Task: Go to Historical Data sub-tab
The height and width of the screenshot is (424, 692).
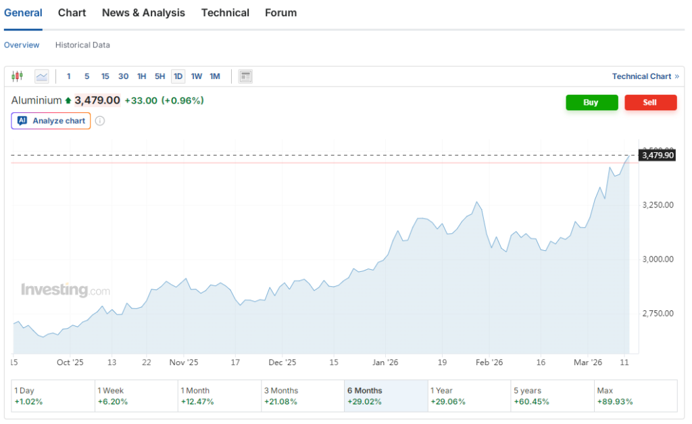Action: (82, 45)
